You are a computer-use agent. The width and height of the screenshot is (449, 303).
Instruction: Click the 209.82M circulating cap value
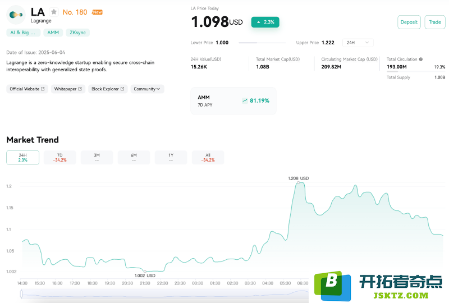(331, 67)
